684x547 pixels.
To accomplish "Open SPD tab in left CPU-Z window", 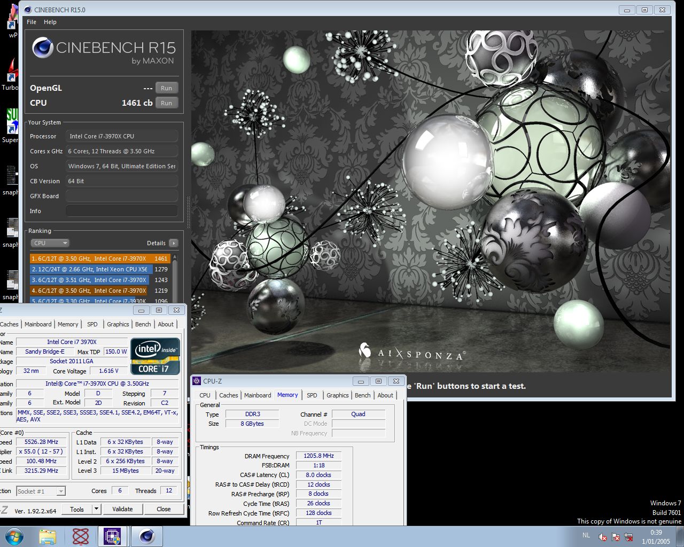I will (x=92, y=324).
